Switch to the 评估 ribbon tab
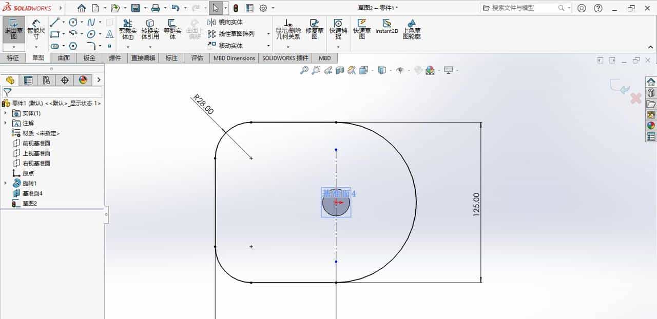The height and width of the screenshot is (319, 657). (198, 58)
